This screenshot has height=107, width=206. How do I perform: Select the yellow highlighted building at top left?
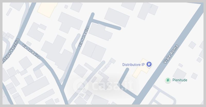tap(47, 10)
